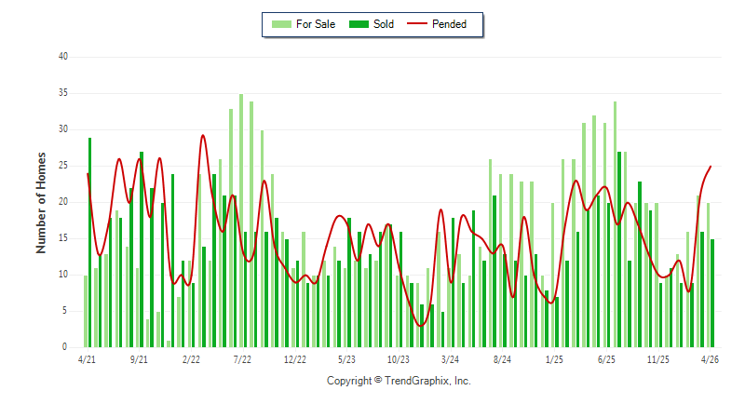The image size is (745, 404).
Task: Click the 10/23 x-axis date label
Action: pyautogui.click(x=399, y=360)
